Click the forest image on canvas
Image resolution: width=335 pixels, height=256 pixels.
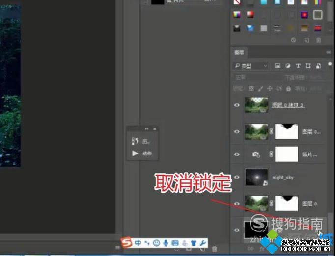point(10,85)
